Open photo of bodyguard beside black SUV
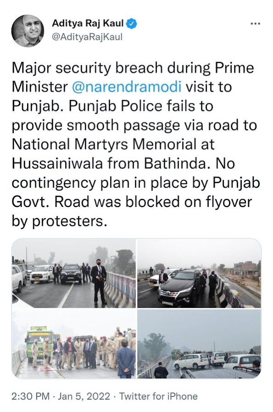273x412 pixels. coord(74,273)
